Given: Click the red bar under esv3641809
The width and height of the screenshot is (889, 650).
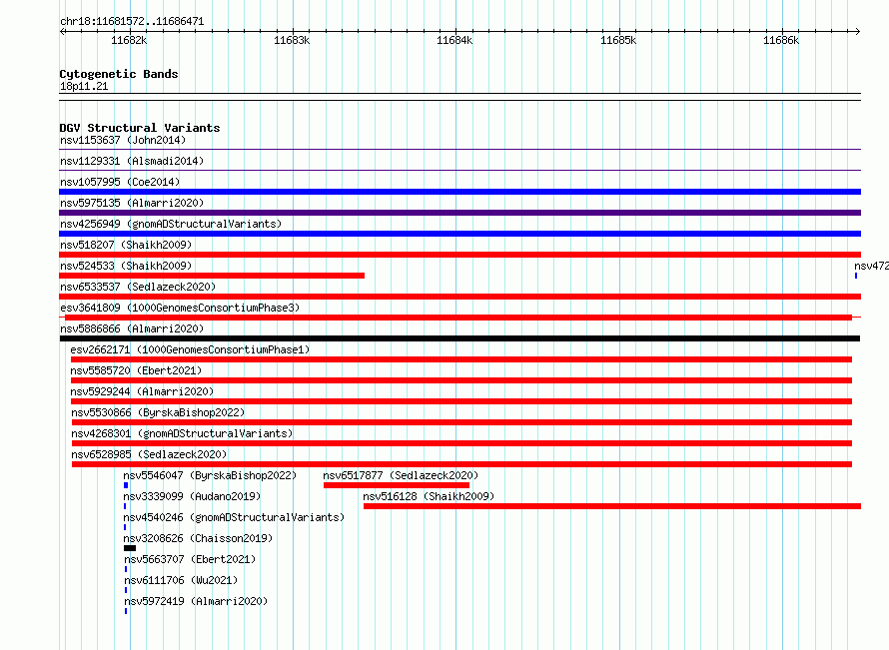Looking at the screenshot, I should pyautogui.click(x=458, y=318).
